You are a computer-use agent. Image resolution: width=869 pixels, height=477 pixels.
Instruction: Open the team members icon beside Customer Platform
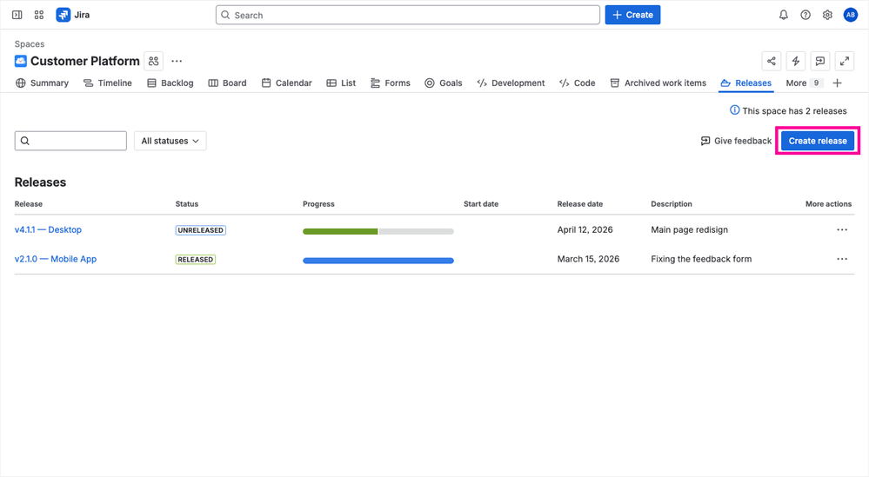coord(153,61)
